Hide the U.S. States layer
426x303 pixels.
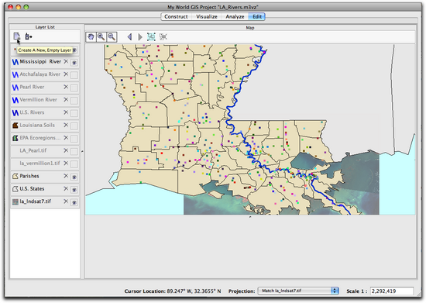tap(74, 189)
